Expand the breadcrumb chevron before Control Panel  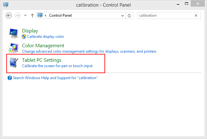click(46, 15)
